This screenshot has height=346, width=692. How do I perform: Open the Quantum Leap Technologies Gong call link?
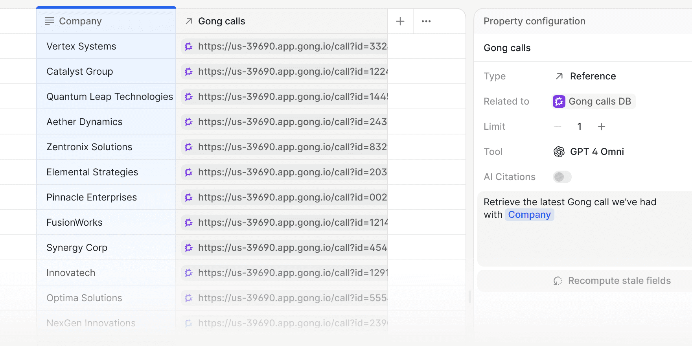click(x=284, y=97)
